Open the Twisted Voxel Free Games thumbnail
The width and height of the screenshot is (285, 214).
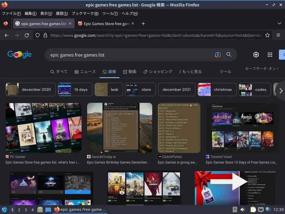pos(242,128)
